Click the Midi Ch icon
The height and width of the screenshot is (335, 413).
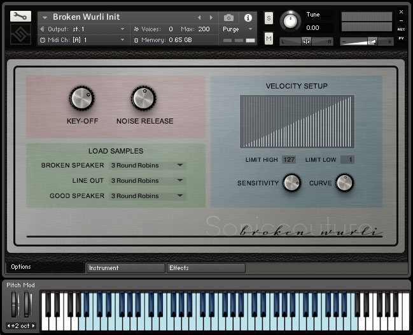43,40
